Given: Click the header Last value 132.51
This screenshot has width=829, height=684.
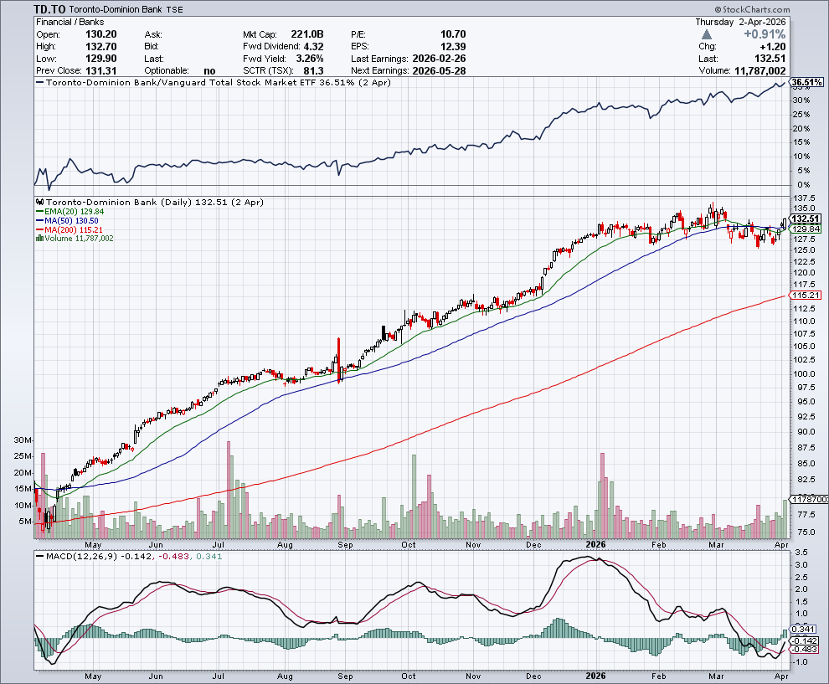Looking at the screenshot, I should pyautogui.click(x=771, y=59).
